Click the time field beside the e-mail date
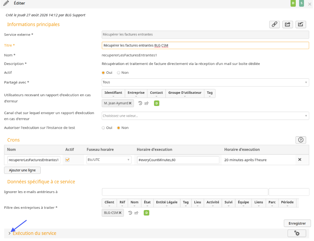This screenshot has width=314, height=241. [x=289, y=192]
